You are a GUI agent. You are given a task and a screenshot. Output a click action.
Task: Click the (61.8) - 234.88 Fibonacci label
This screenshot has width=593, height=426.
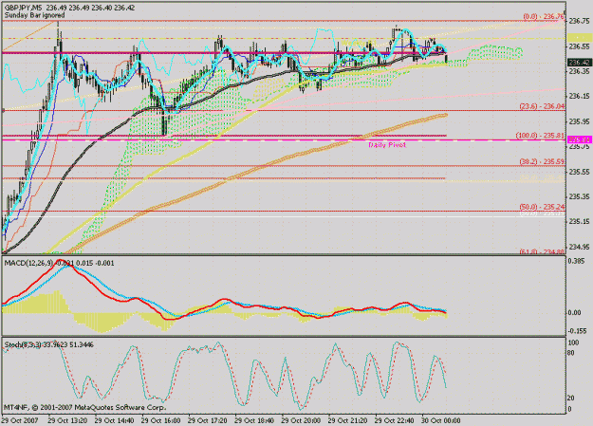543,252
